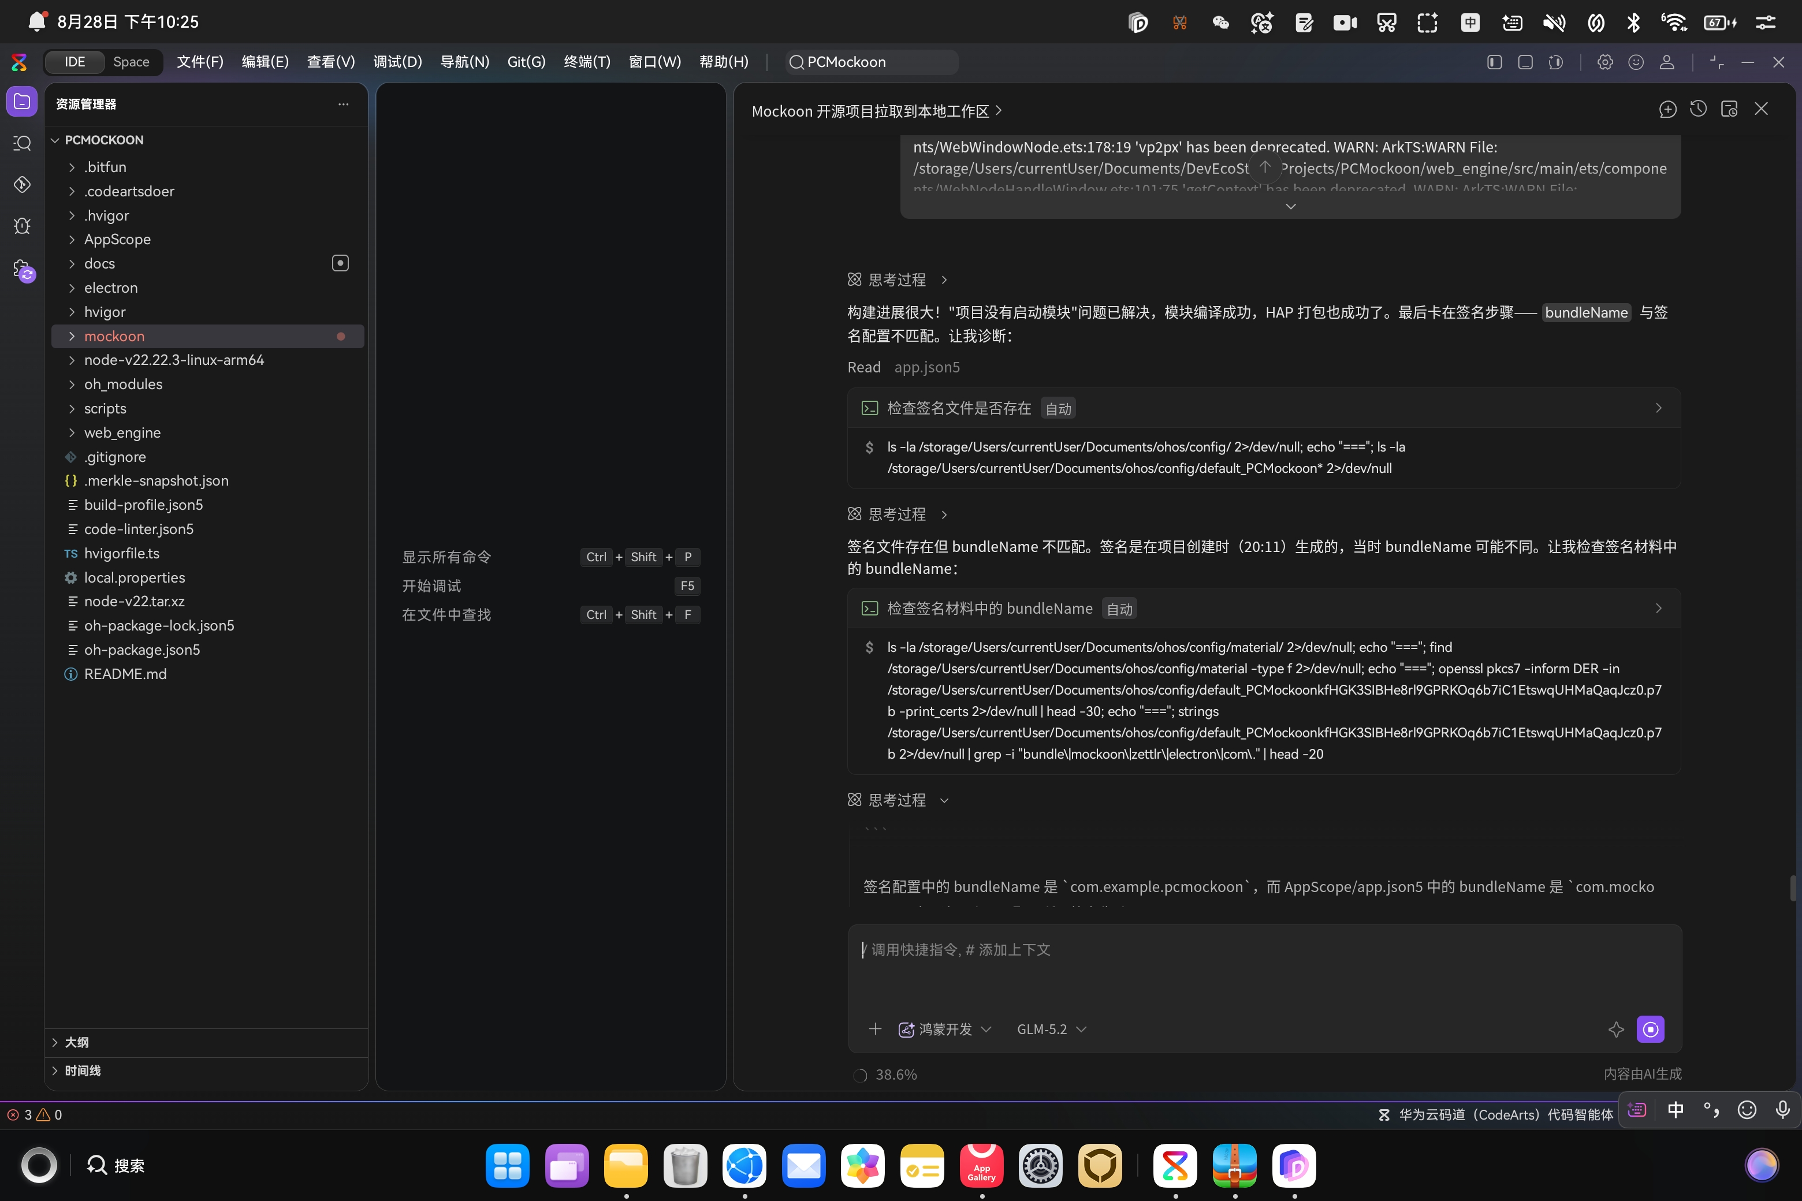
Task: Open the 编辑(E) menu
Action: click(x=265, y=62)
